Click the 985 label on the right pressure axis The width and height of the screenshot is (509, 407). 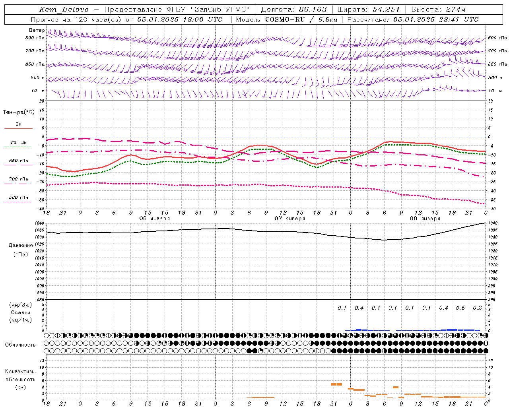[x=492, y=300]
